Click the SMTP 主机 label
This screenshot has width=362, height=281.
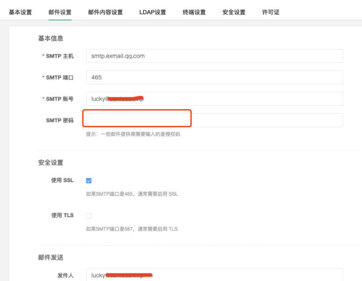60,56
